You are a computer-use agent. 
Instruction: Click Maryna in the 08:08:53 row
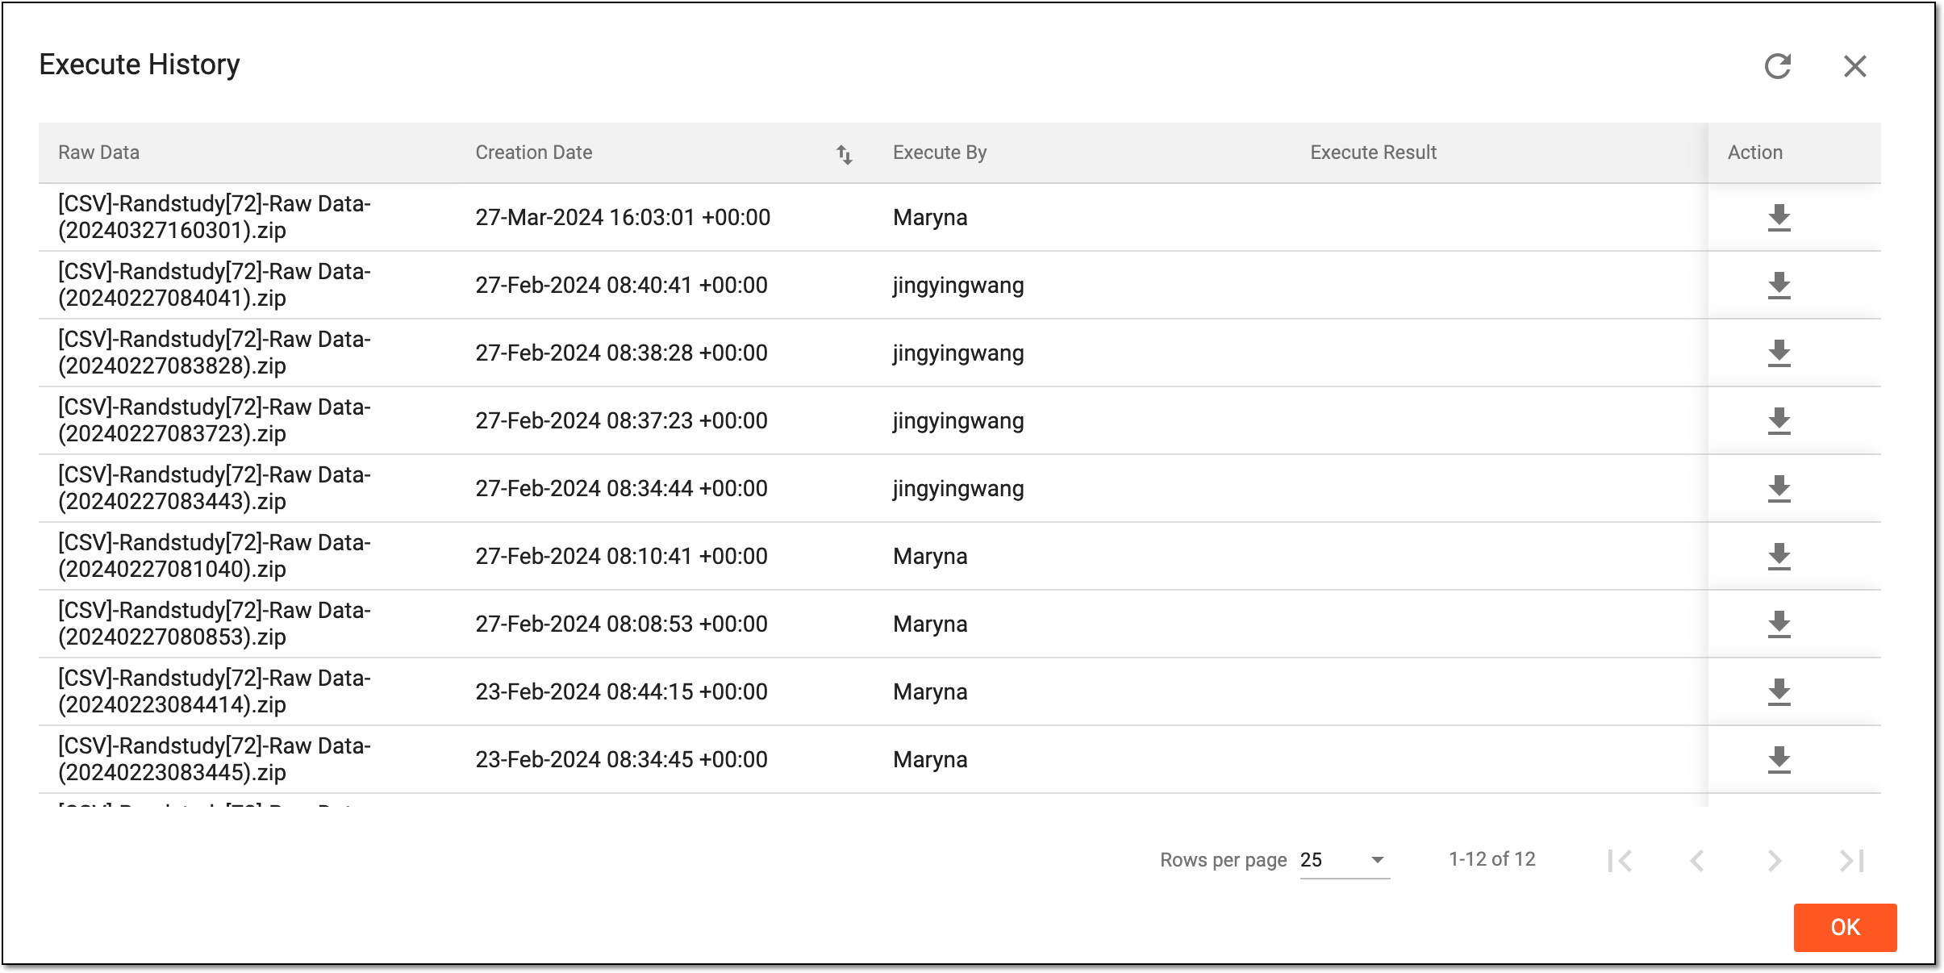tap(930, 624)
